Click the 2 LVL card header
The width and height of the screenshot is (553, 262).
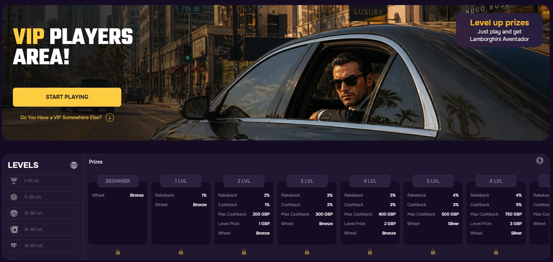coord(244,181)
